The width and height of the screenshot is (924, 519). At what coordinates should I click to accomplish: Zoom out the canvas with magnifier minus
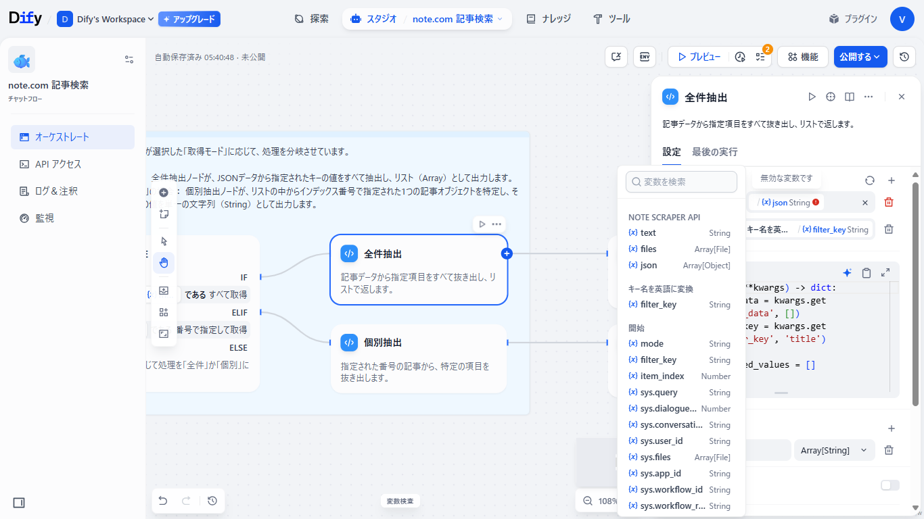587,501
